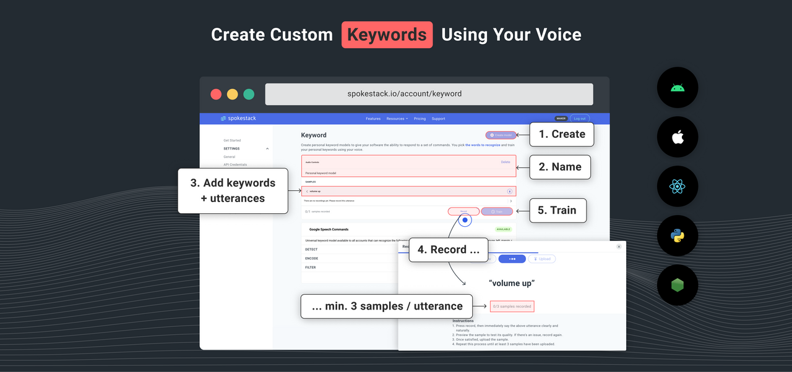Select the spokestack.io/account/keyword address bar

429,94
